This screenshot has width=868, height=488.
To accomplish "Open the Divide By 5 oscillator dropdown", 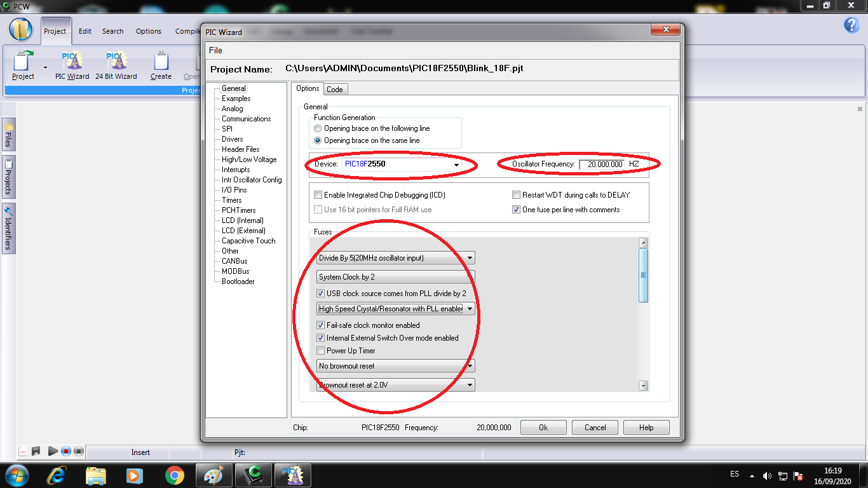I will click(x=396, y=258).
